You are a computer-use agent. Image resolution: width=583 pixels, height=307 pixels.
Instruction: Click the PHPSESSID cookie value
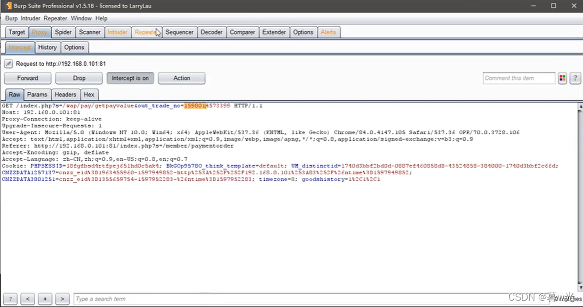tap(114, 166)
